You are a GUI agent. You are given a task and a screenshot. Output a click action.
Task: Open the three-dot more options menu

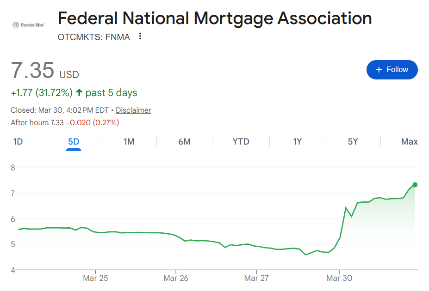[140, 36]
